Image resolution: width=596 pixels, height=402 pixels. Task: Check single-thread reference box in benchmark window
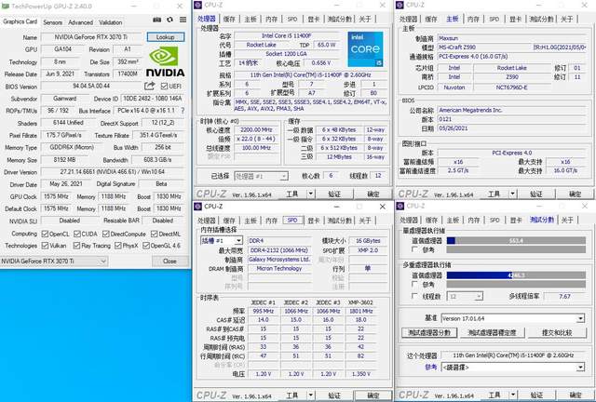(x=415, y=249)
